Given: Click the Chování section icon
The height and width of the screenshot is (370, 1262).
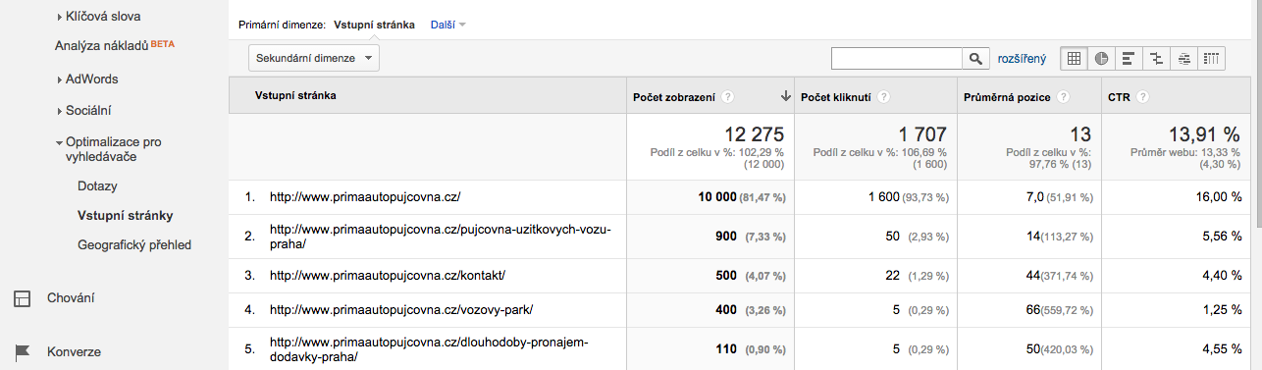Looking at the screenshot, I should 23,297.
